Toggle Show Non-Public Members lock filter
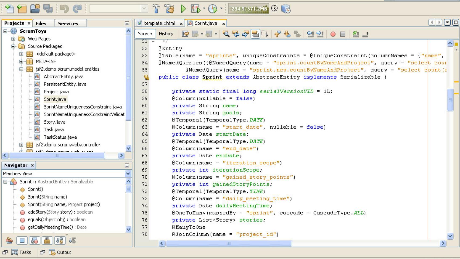The width and height of the screenshot is (460, 259). [x=47, y=240]
